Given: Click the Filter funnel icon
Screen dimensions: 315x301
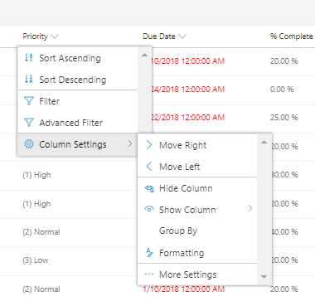Looking at the screenshot, I should coord(29,101).
